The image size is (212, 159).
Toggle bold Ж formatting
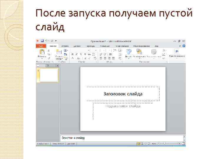(x=72, y=54)
